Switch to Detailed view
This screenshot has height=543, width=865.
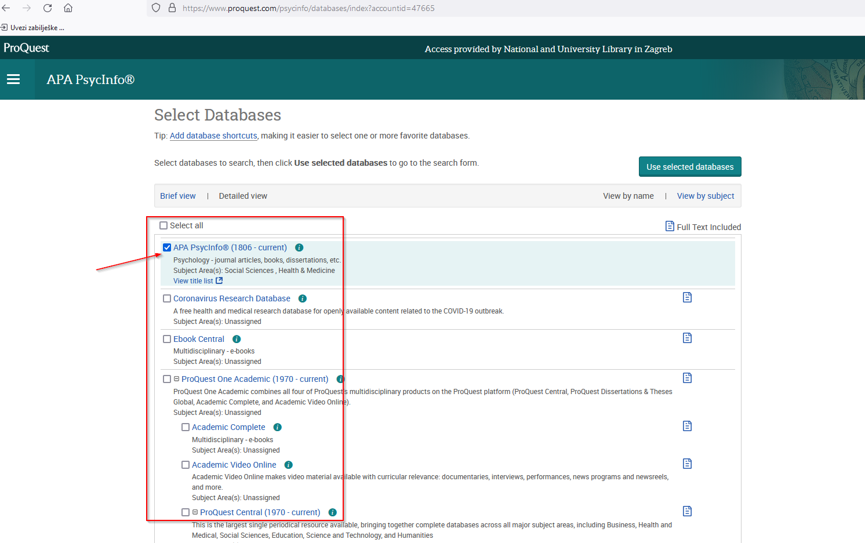(243, 196)
